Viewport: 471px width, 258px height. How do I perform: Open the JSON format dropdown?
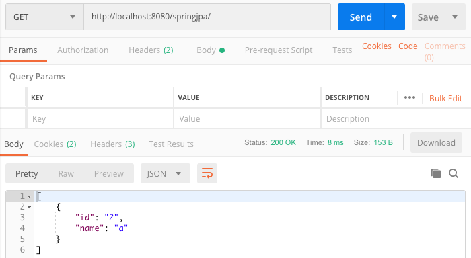coord(166,173)
